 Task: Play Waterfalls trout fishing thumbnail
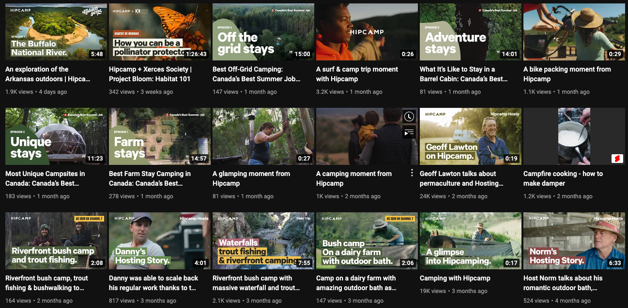[x=263, y=241]
